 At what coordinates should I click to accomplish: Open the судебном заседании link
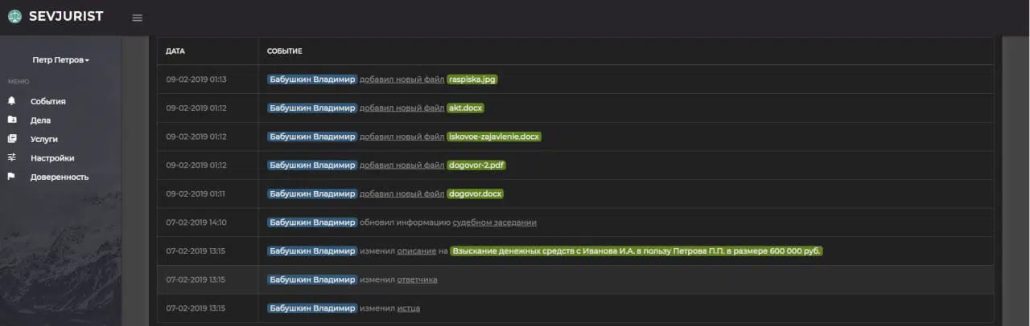tap(494, 222)
